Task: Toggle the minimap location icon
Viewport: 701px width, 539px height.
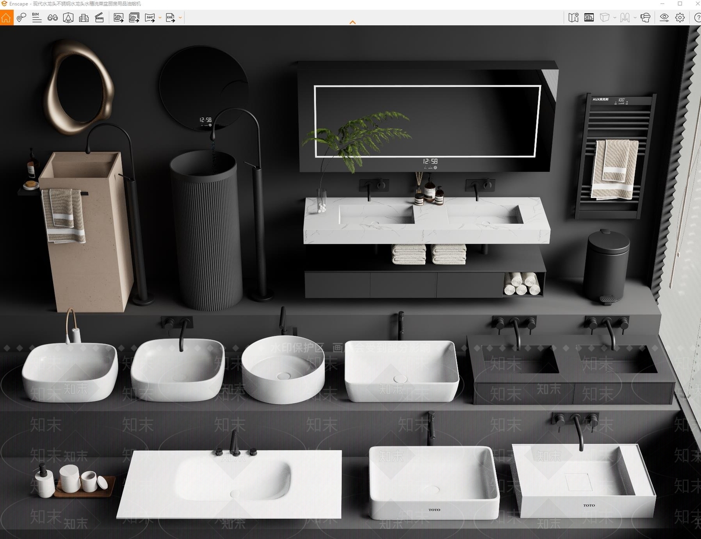Action: coord(573,18)
